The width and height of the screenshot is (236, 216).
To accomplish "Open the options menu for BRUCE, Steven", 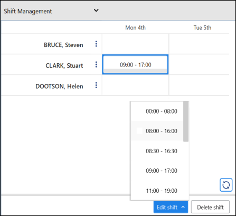I will pos(96,44).
